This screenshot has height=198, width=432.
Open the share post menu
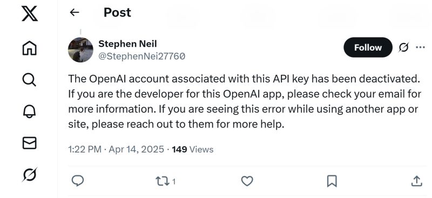(416, 181)
